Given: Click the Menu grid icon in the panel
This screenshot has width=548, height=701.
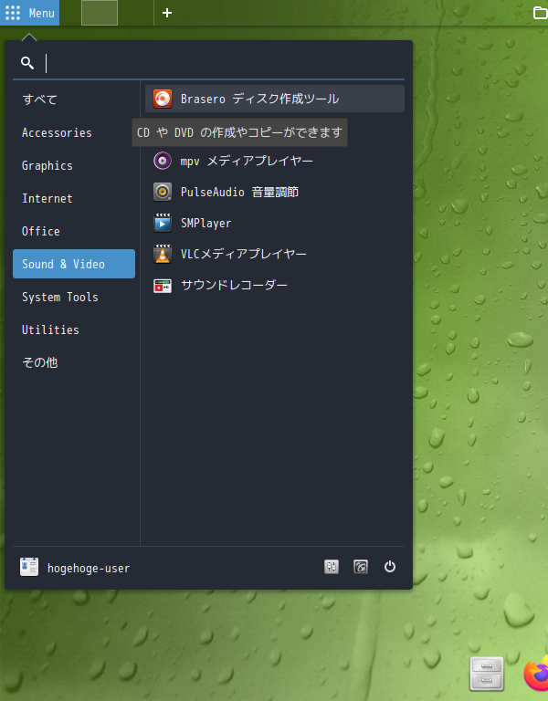Looking at the screenshot, I should point(13,13).
